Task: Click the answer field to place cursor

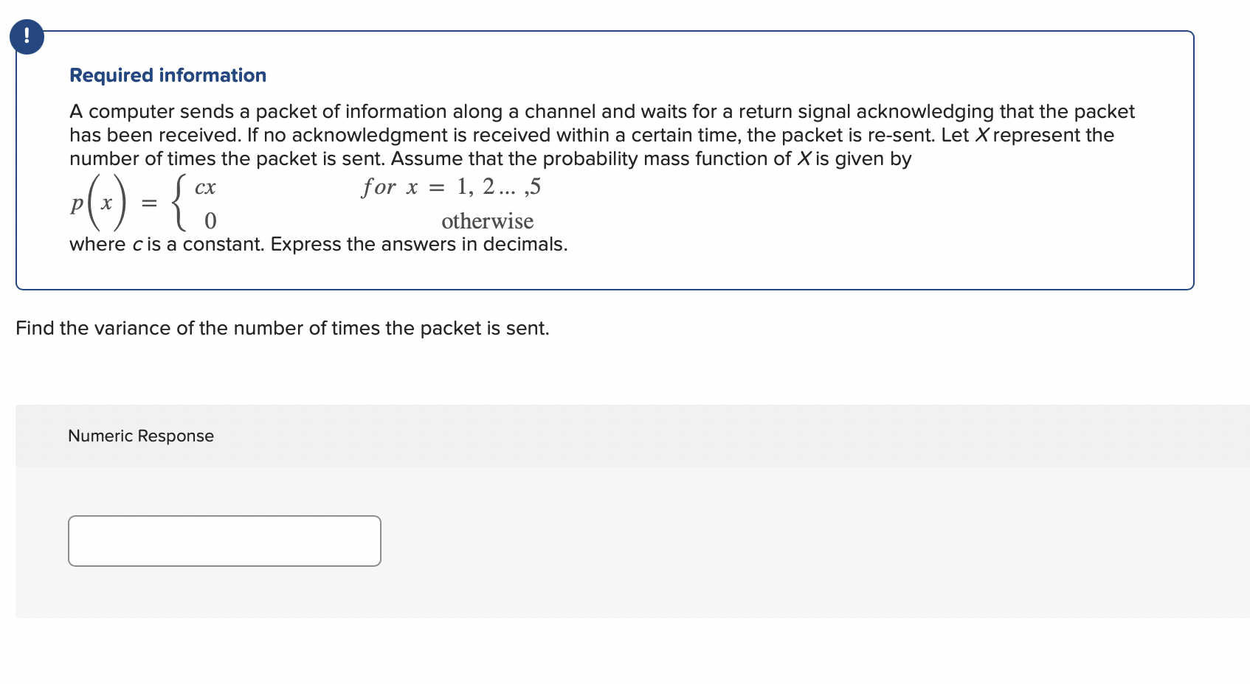Action: (x=224, y=540)
